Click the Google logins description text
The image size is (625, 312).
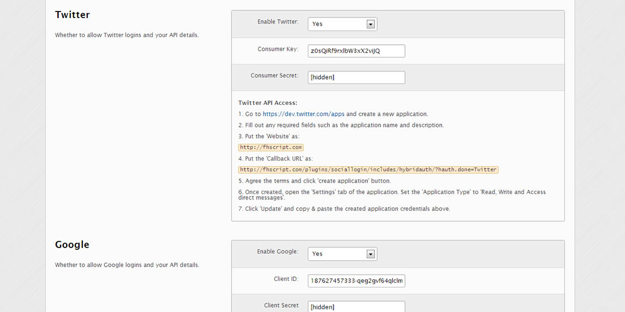[x=127, y=265]
